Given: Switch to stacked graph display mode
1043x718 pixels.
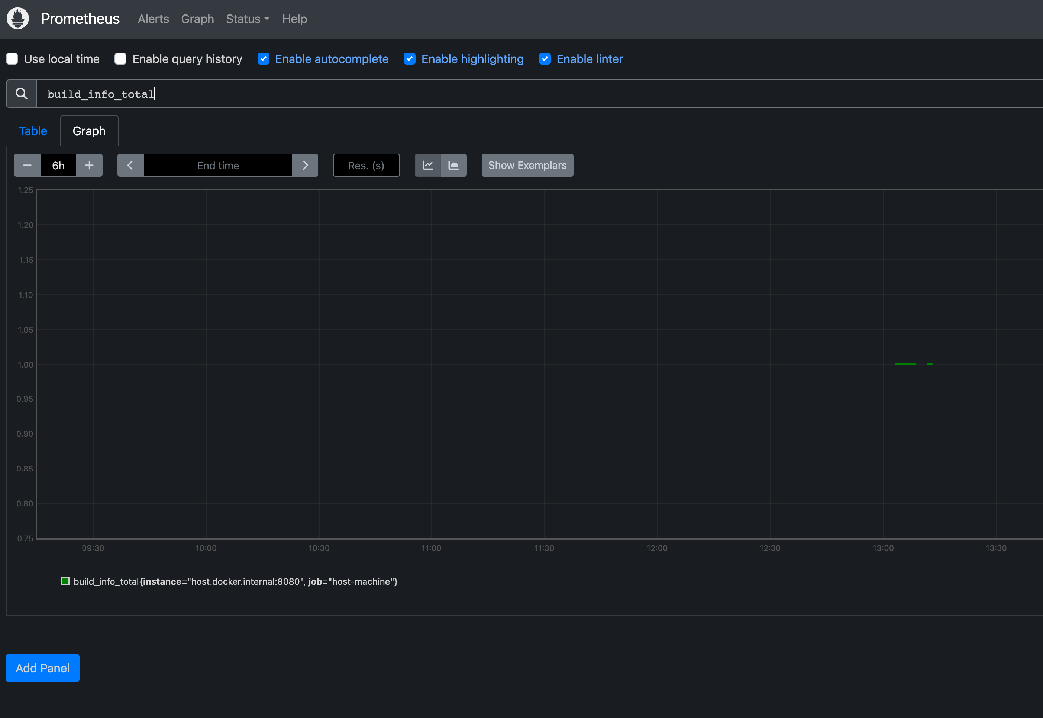Looking at the screenshot, I should [x=454, y=165].
